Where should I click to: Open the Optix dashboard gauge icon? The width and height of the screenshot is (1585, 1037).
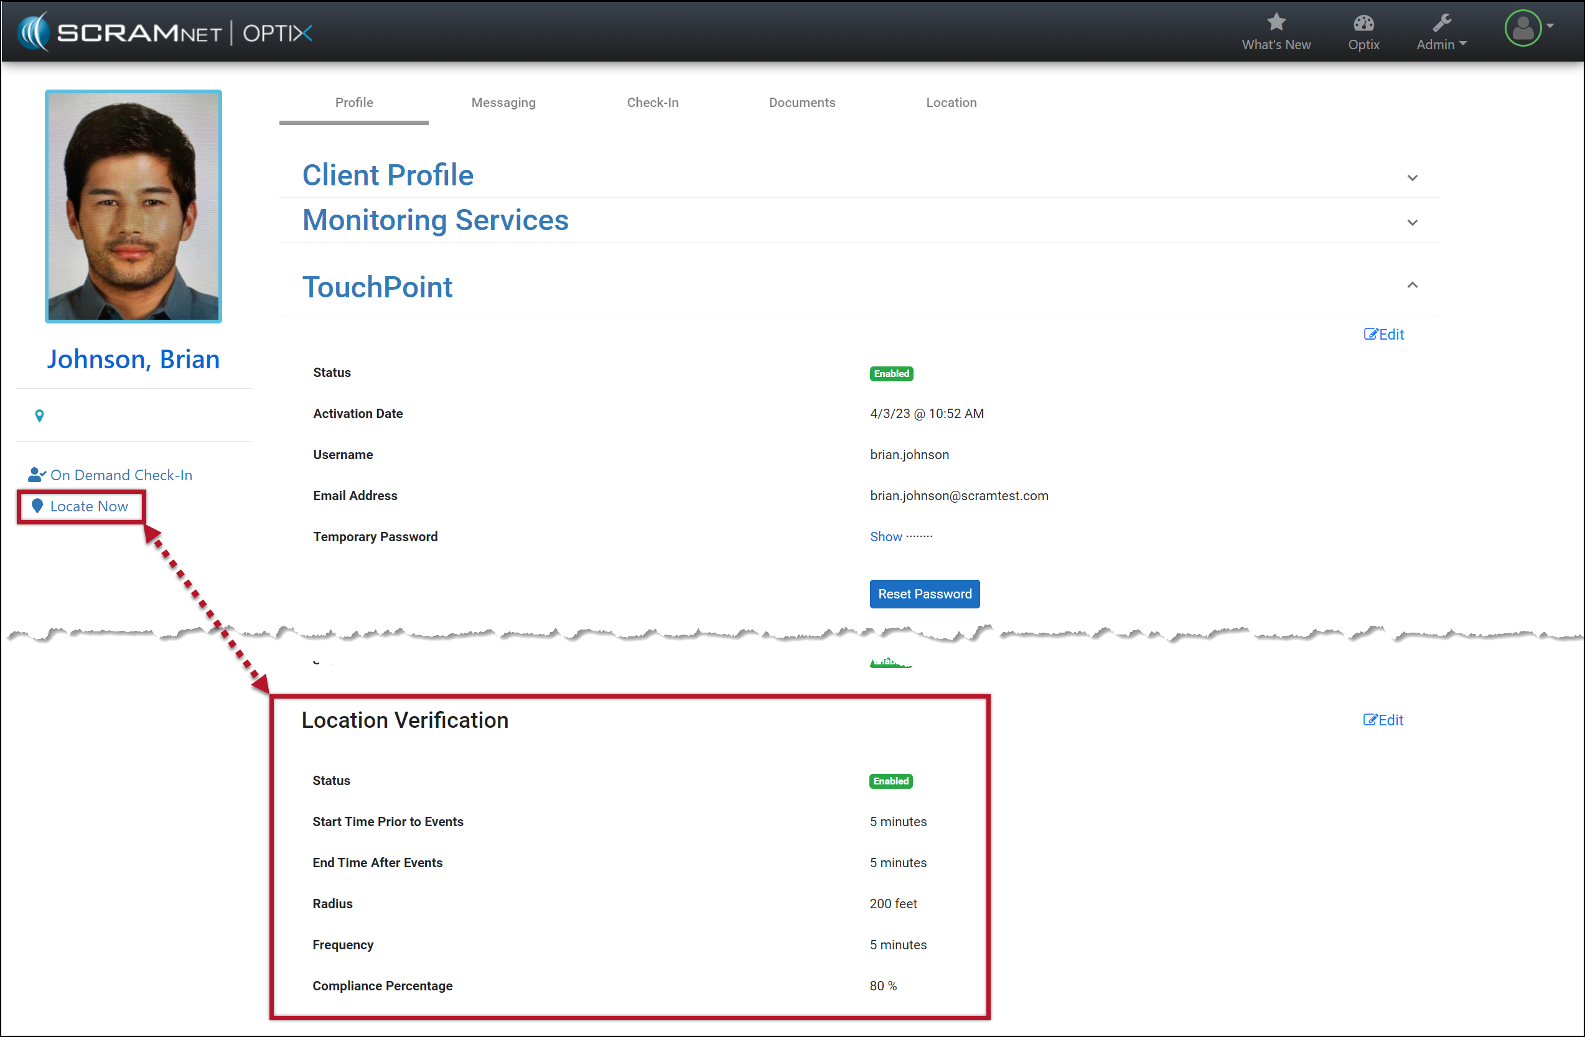click(x=1363, y=23)
